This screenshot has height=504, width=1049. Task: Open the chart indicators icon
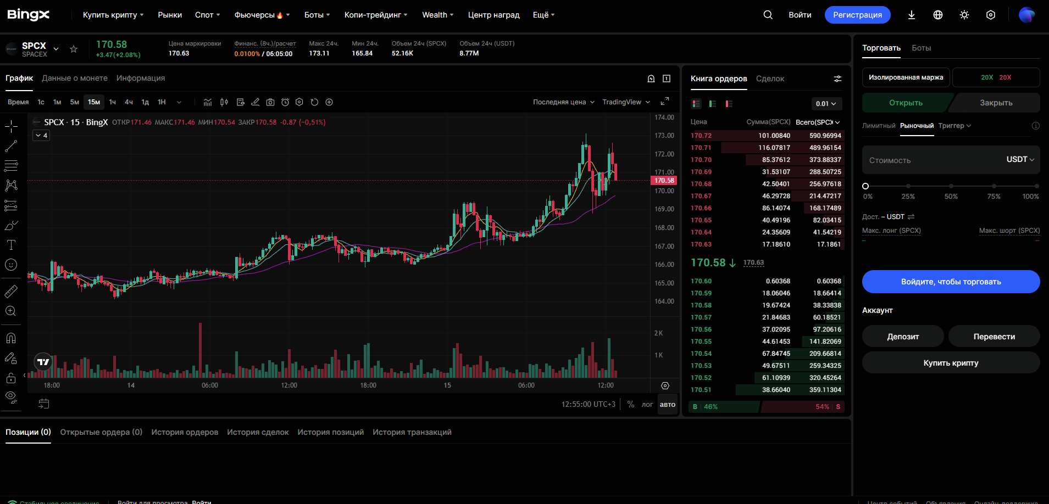point(208,102)
